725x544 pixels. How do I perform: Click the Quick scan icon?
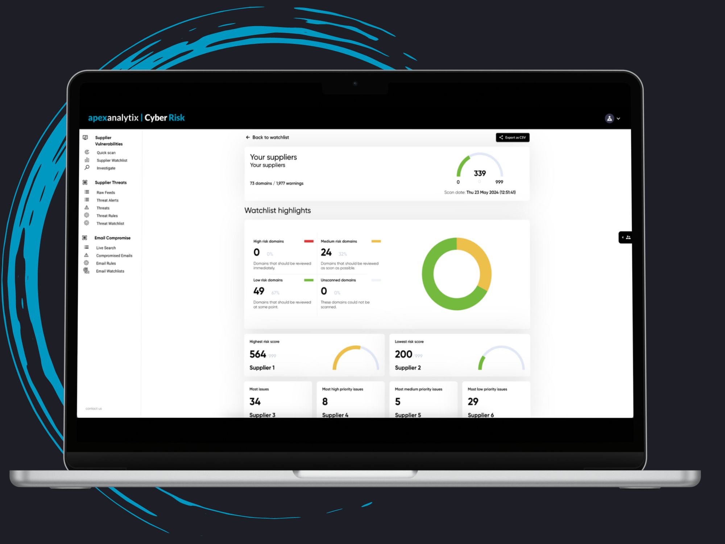tap(87, 153)
